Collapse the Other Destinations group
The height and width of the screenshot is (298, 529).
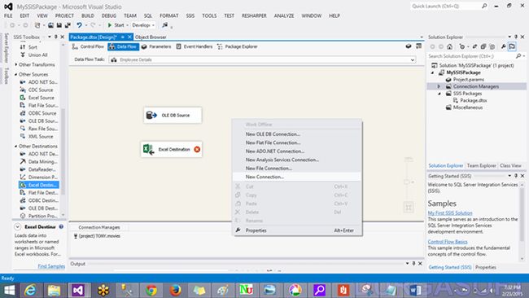pyautogui.click(x=15, y=146)
